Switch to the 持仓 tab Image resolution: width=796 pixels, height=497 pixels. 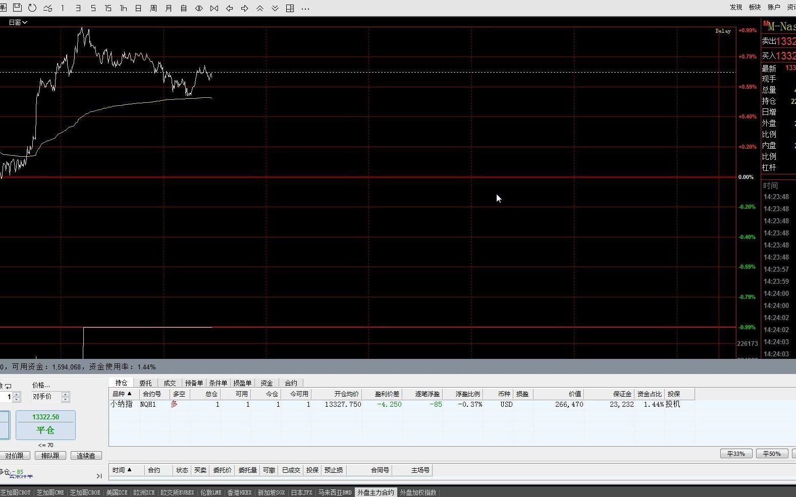point(121,383)
